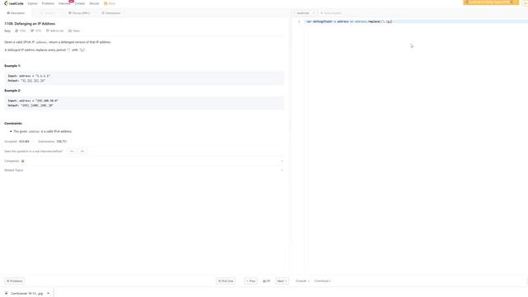The width and height of the screenshot is (528, 297).
Task: Click Add to List
Action: point(55,31)
